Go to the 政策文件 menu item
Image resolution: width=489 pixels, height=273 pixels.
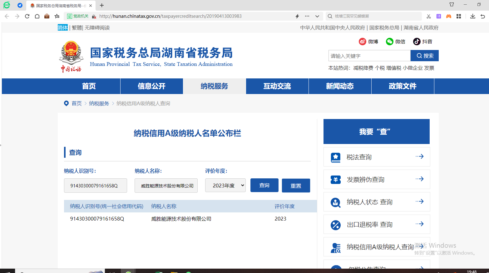(403, 86)
